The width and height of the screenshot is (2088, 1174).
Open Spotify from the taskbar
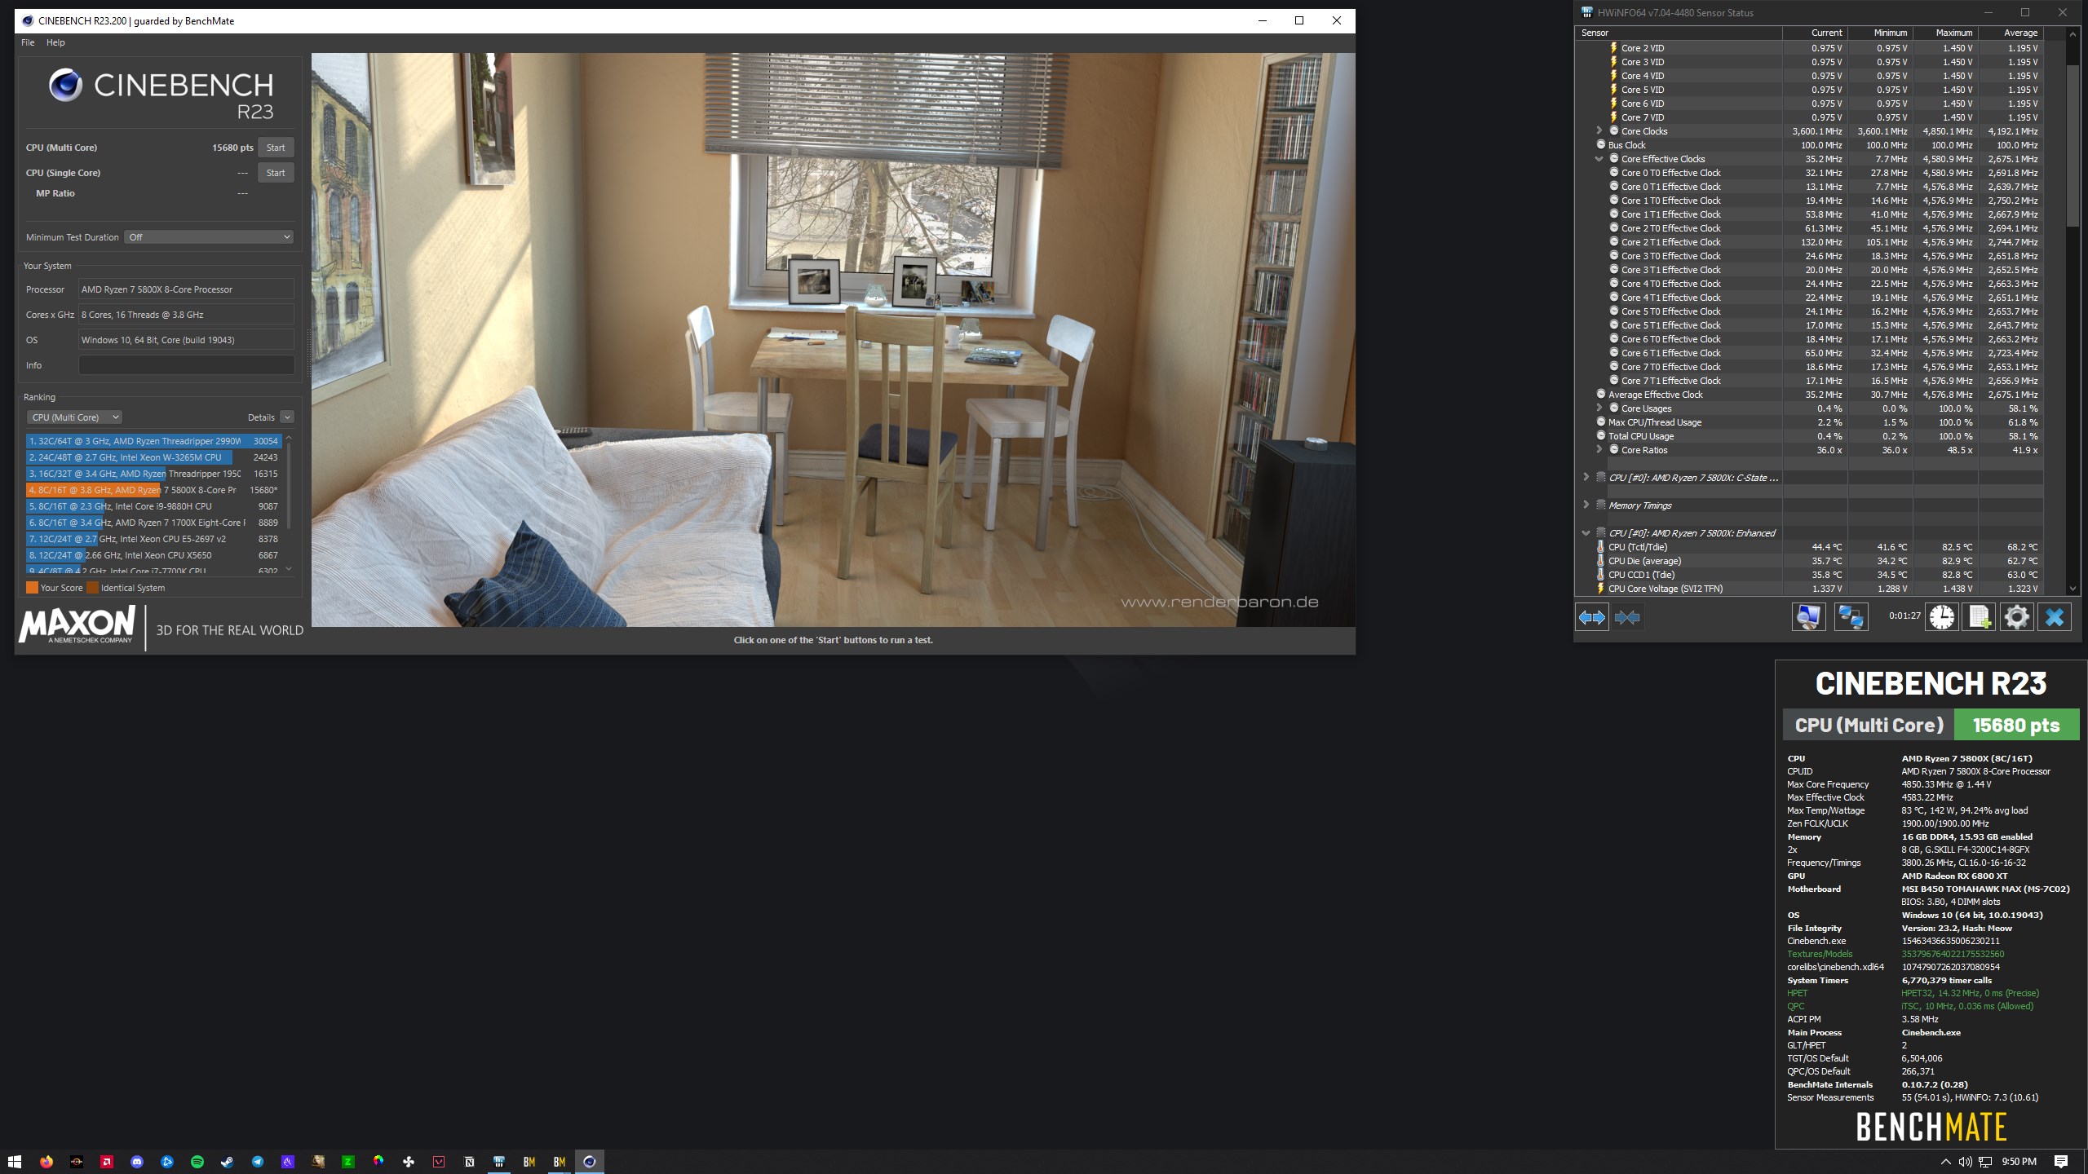(x=197, y=1162)
